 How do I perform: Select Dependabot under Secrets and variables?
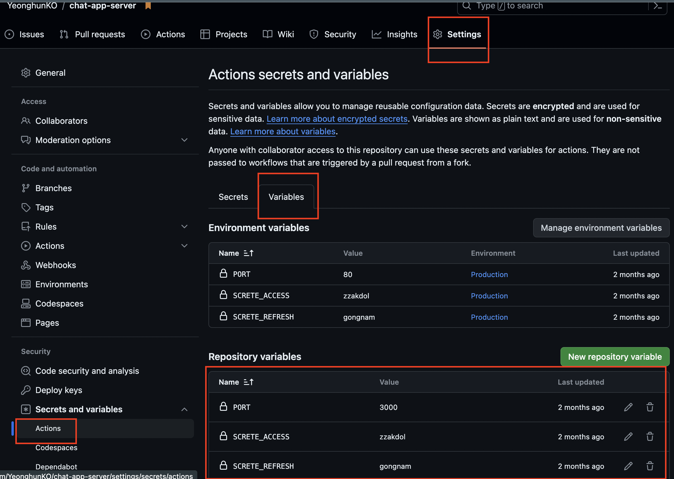(56, 467)
